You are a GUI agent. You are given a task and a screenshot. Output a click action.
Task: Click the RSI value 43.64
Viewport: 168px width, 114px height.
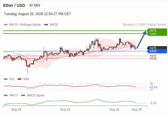click(153, 87)
